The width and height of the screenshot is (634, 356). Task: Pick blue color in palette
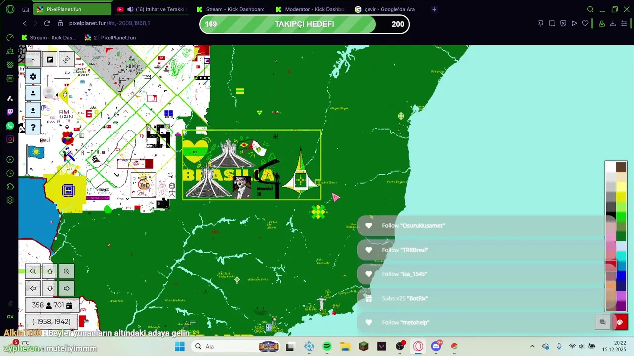[621, 276]
